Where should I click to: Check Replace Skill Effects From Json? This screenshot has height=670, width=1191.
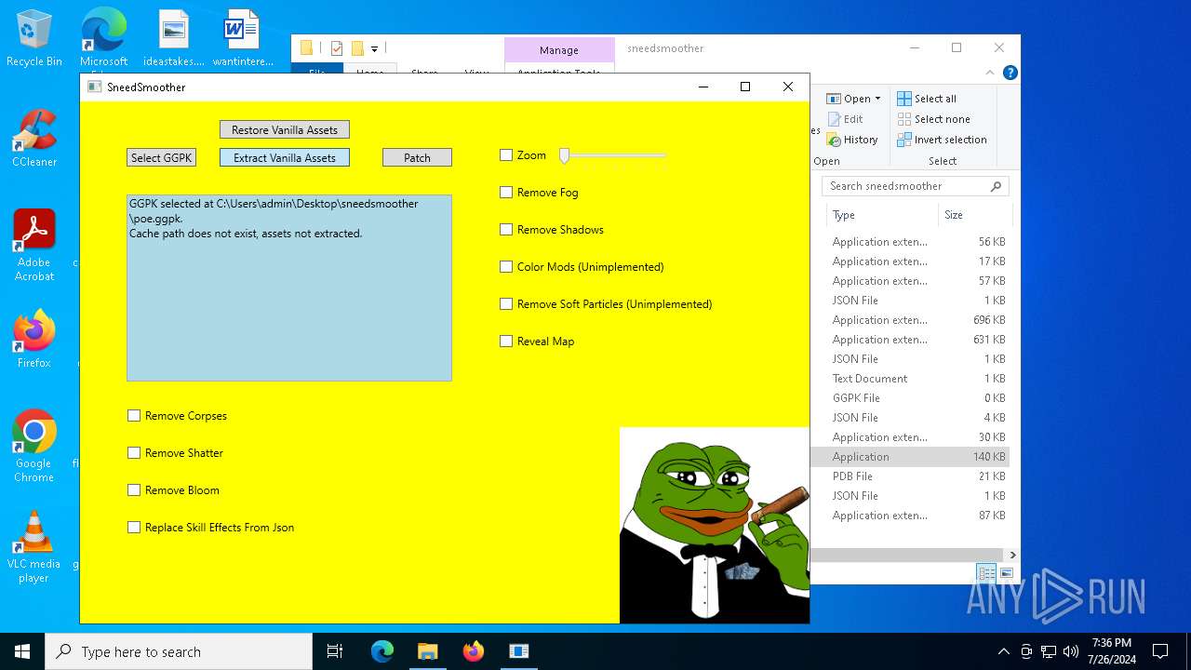[134, 528]
